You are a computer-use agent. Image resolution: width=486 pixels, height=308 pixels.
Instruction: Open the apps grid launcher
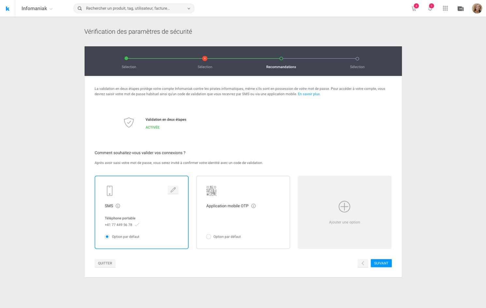tap(445, 8)
